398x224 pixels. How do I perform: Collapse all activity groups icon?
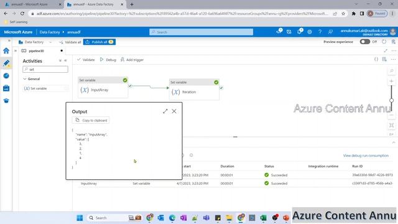pos(60,61)
